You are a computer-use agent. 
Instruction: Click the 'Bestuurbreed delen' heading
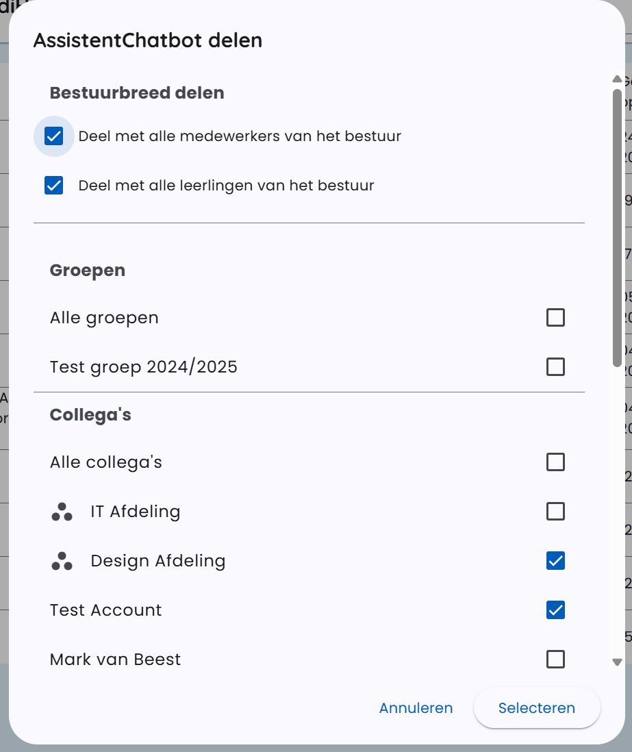click(137, 93)
